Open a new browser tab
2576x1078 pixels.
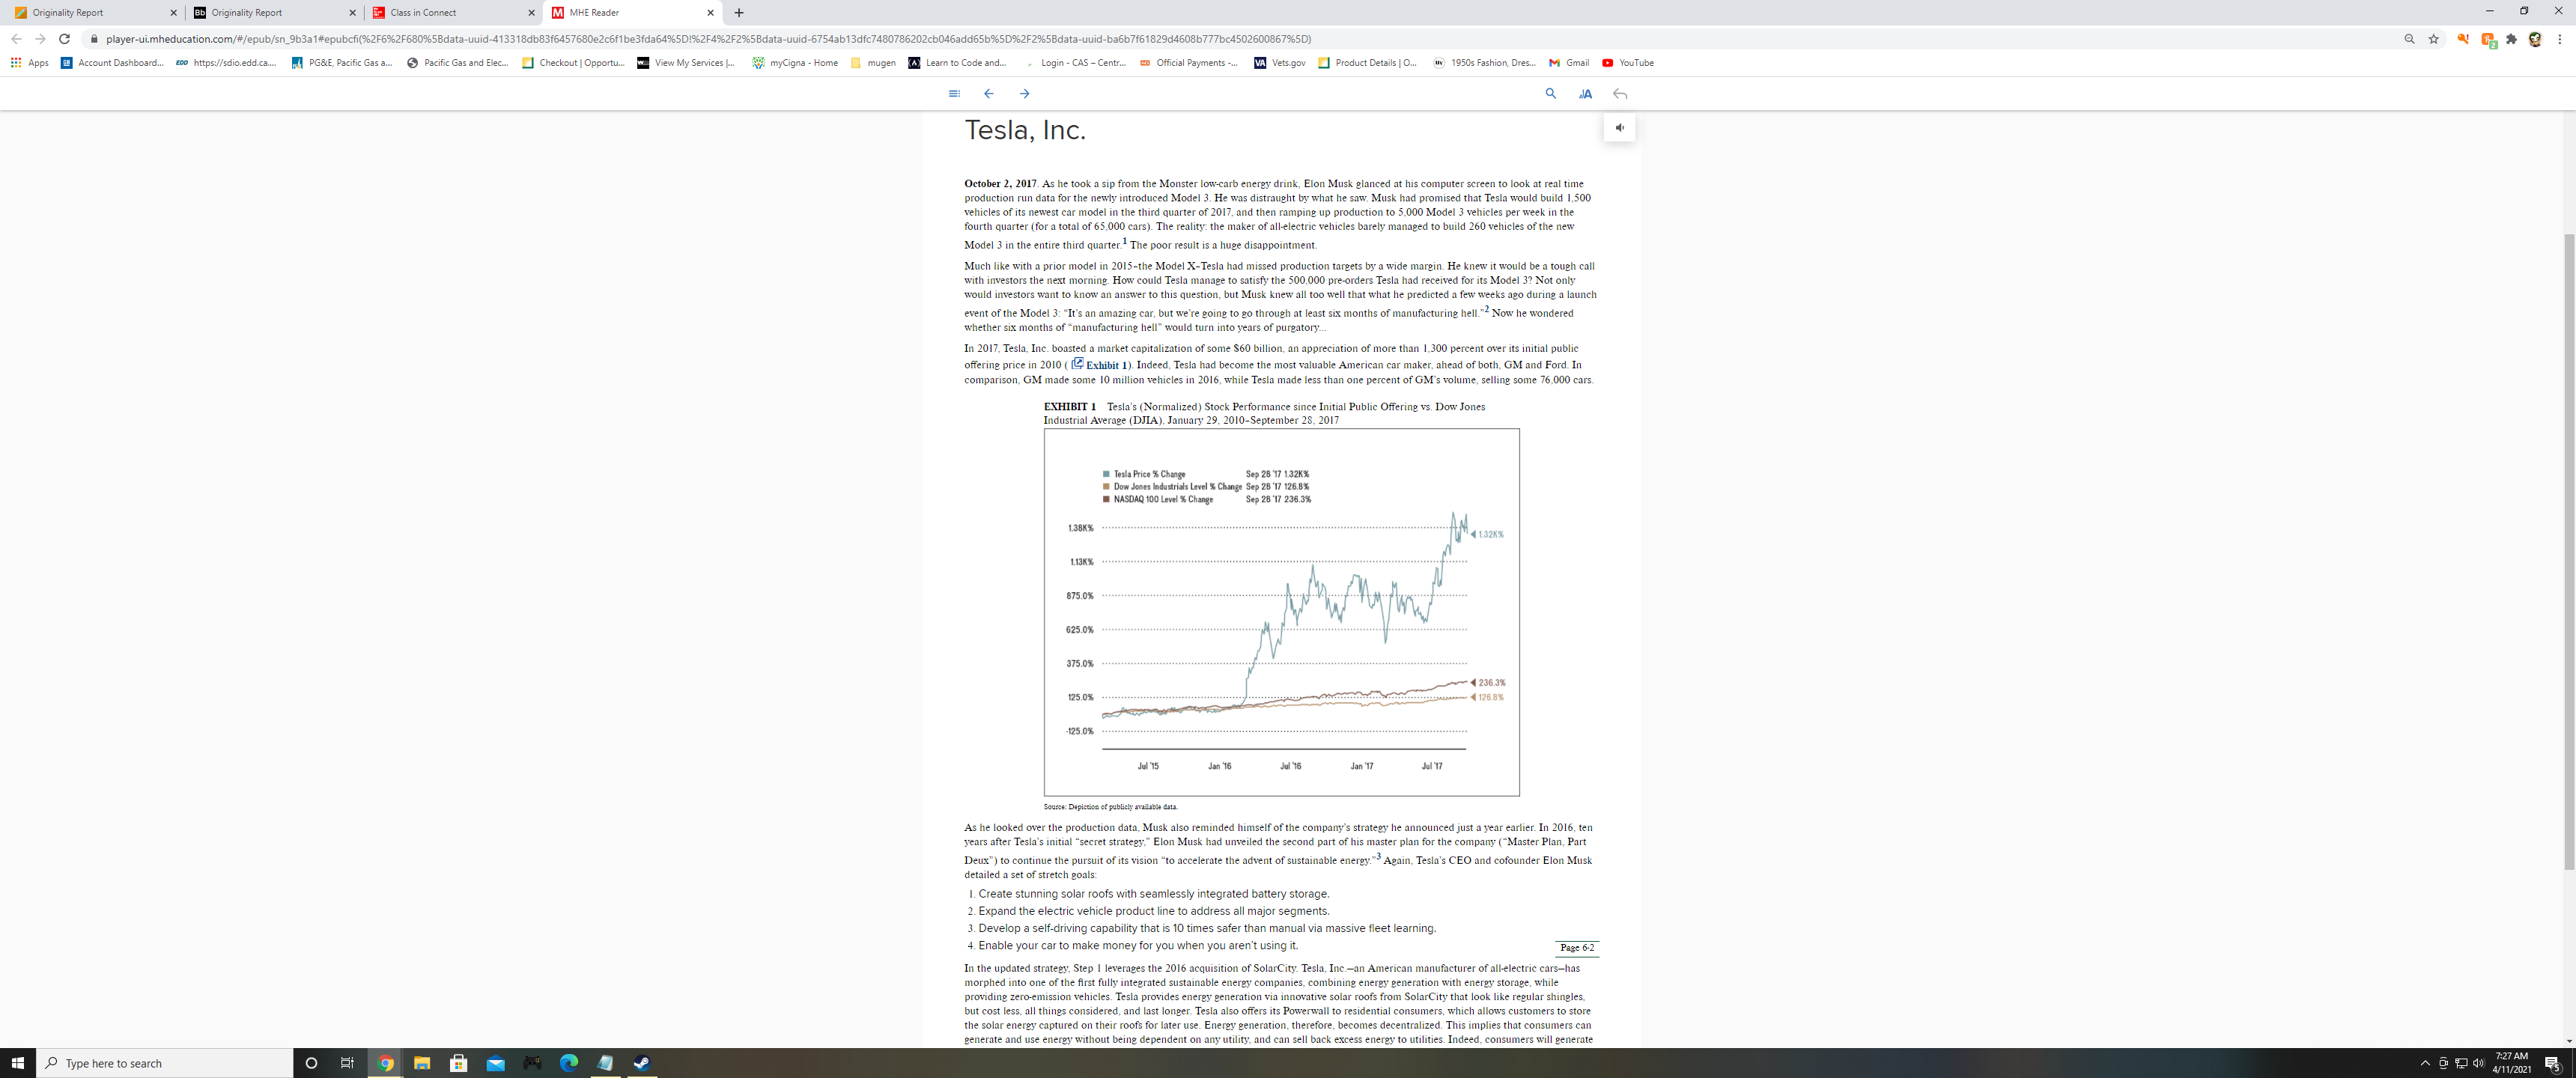738,13
